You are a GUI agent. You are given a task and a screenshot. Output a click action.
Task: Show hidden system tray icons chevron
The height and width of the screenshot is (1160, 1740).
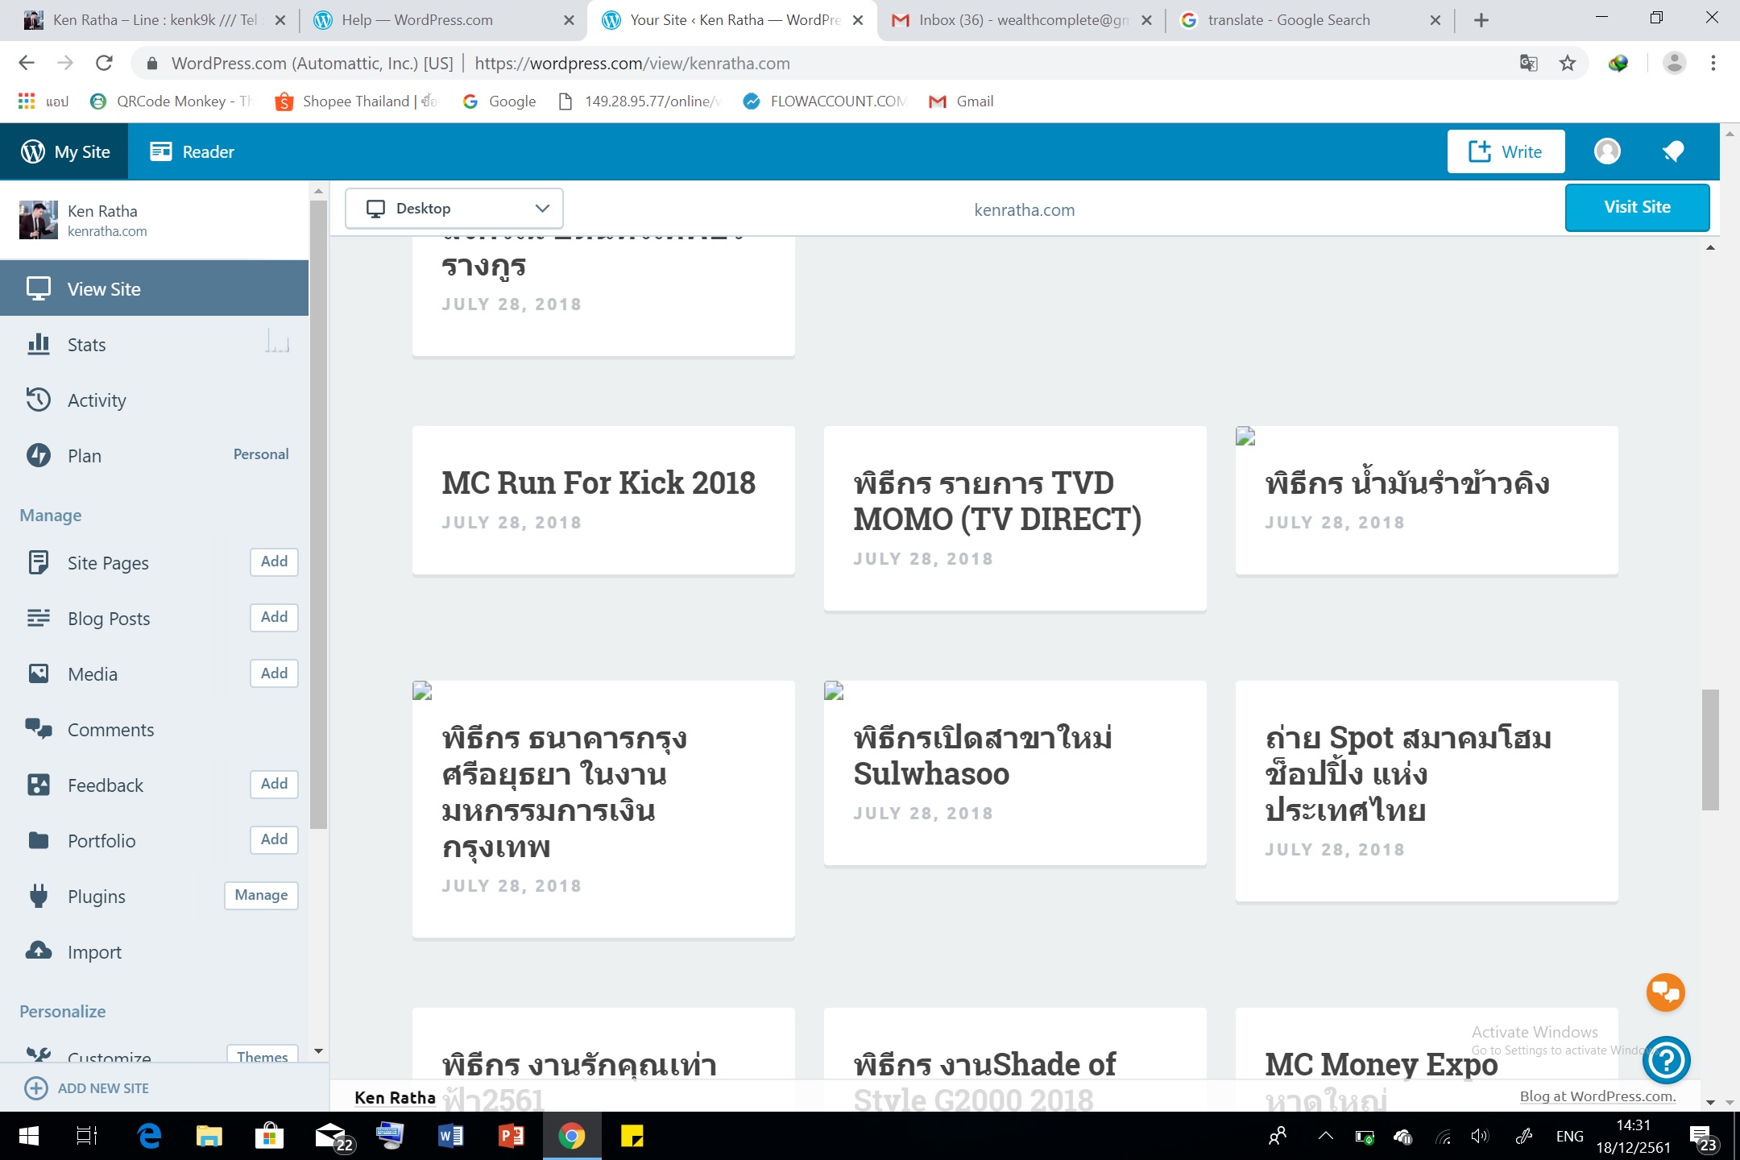pos(1325,1137)
